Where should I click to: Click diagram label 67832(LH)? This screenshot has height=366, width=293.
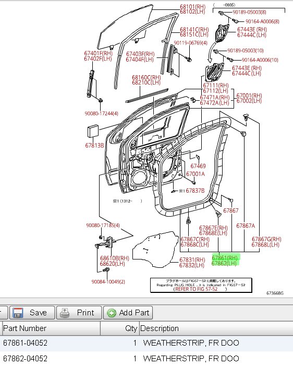pos(192,265)
